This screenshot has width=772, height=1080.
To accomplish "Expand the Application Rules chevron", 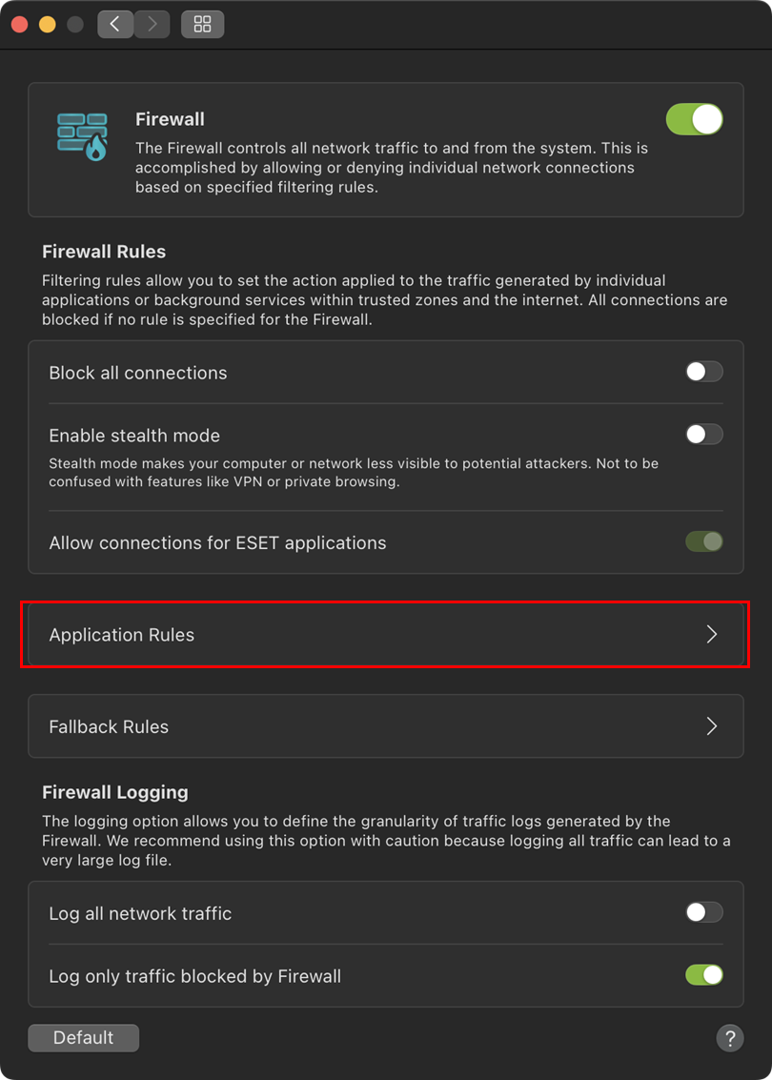I will click(x=711, y=635).
